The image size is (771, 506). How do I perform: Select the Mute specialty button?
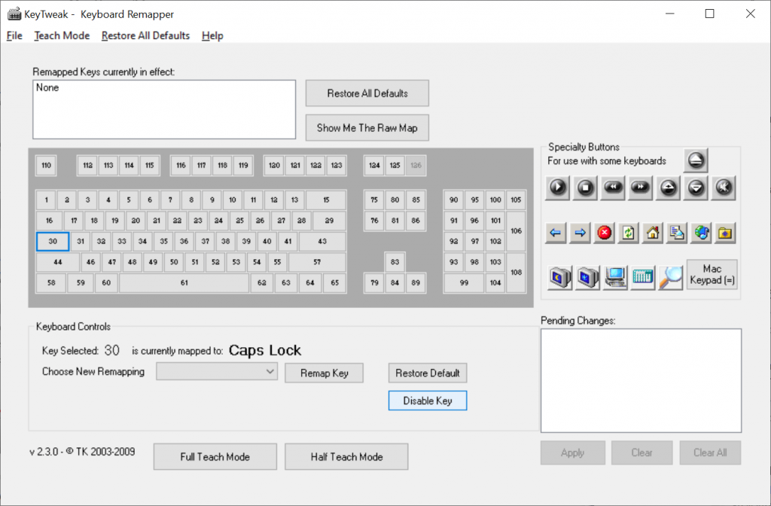723,187
